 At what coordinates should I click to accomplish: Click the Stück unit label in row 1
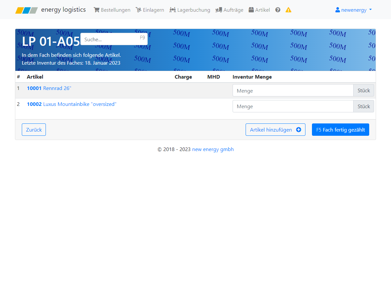point(364,91)
